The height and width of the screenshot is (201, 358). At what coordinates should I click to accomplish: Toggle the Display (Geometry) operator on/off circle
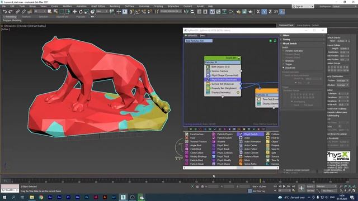(x=238, y=93)
